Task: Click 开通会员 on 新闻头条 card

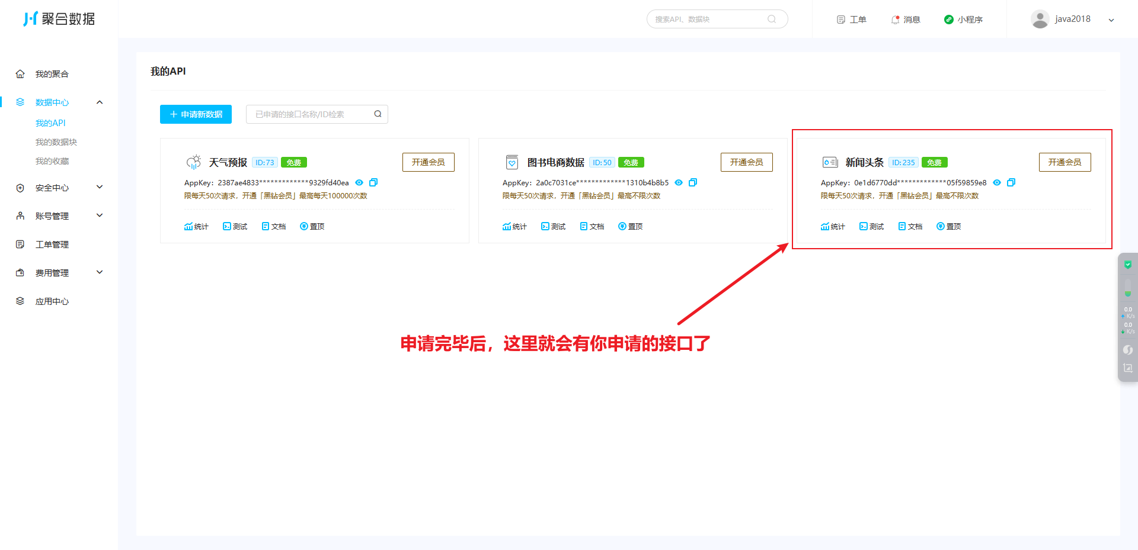Action: click(x=1065, y=162)
